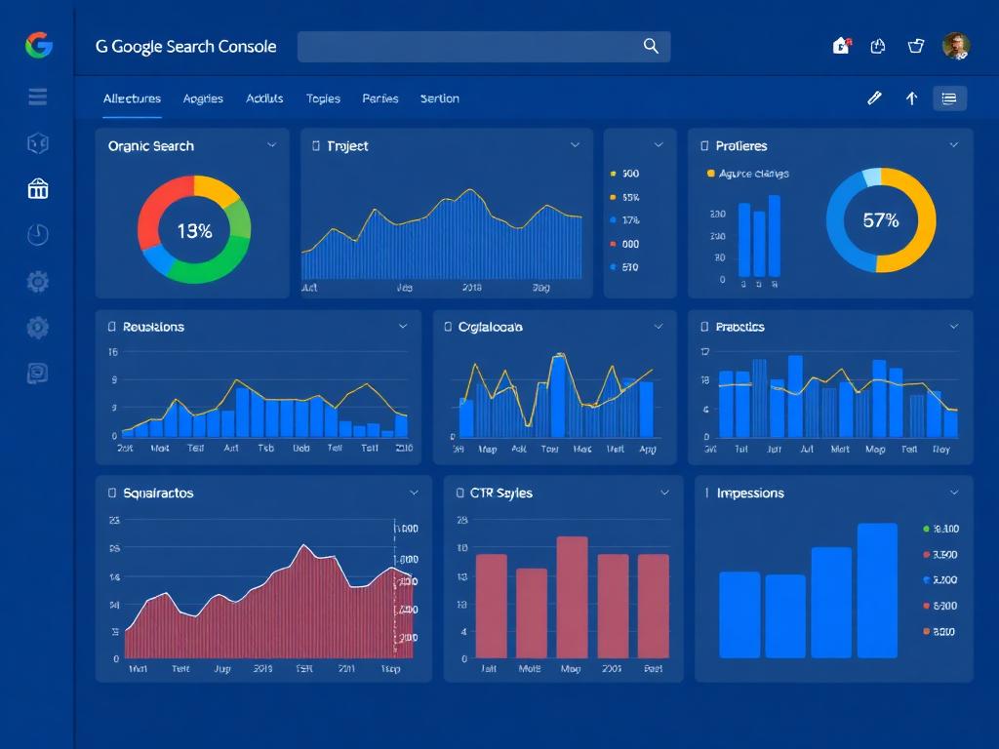Click the list view button
This screenshot has width=999, height=749.
pyautogui.click(x=949, y=99)
